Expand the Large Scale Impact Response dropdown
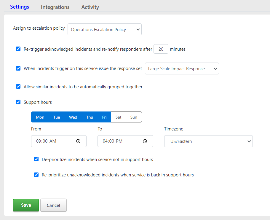270x220 pixels. 182,69
